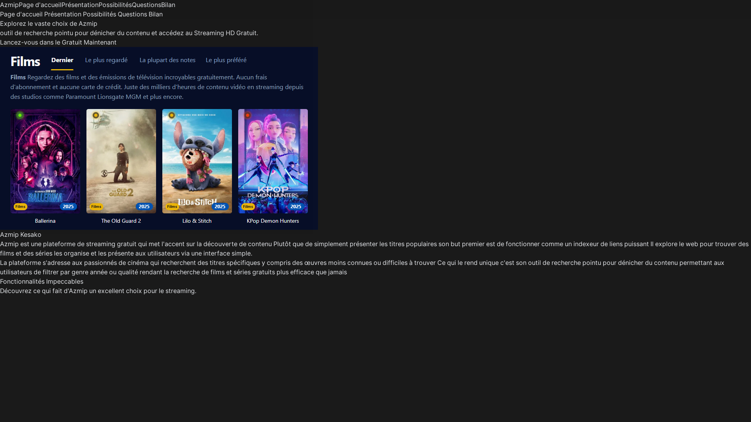
Task: Click Page d'accueil in second navigation row
Action: coord(21,14)
